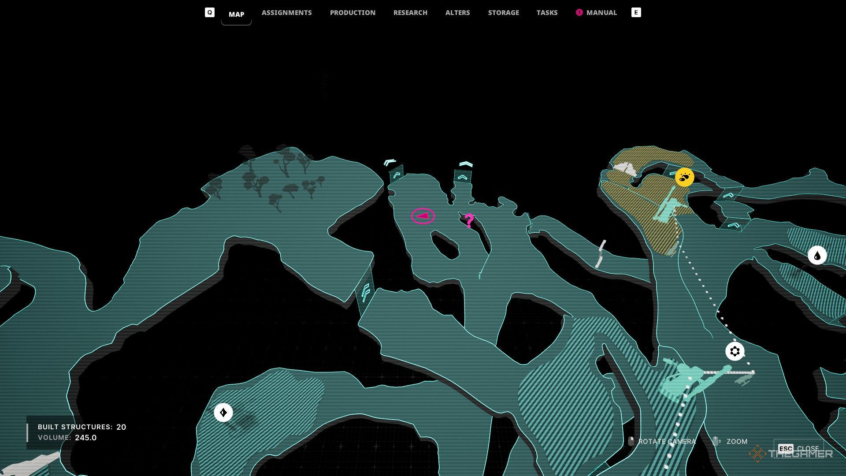Open the Storage tab
Image resolution: width=846 pixels, height=476 pixels.
coord(503,13)
